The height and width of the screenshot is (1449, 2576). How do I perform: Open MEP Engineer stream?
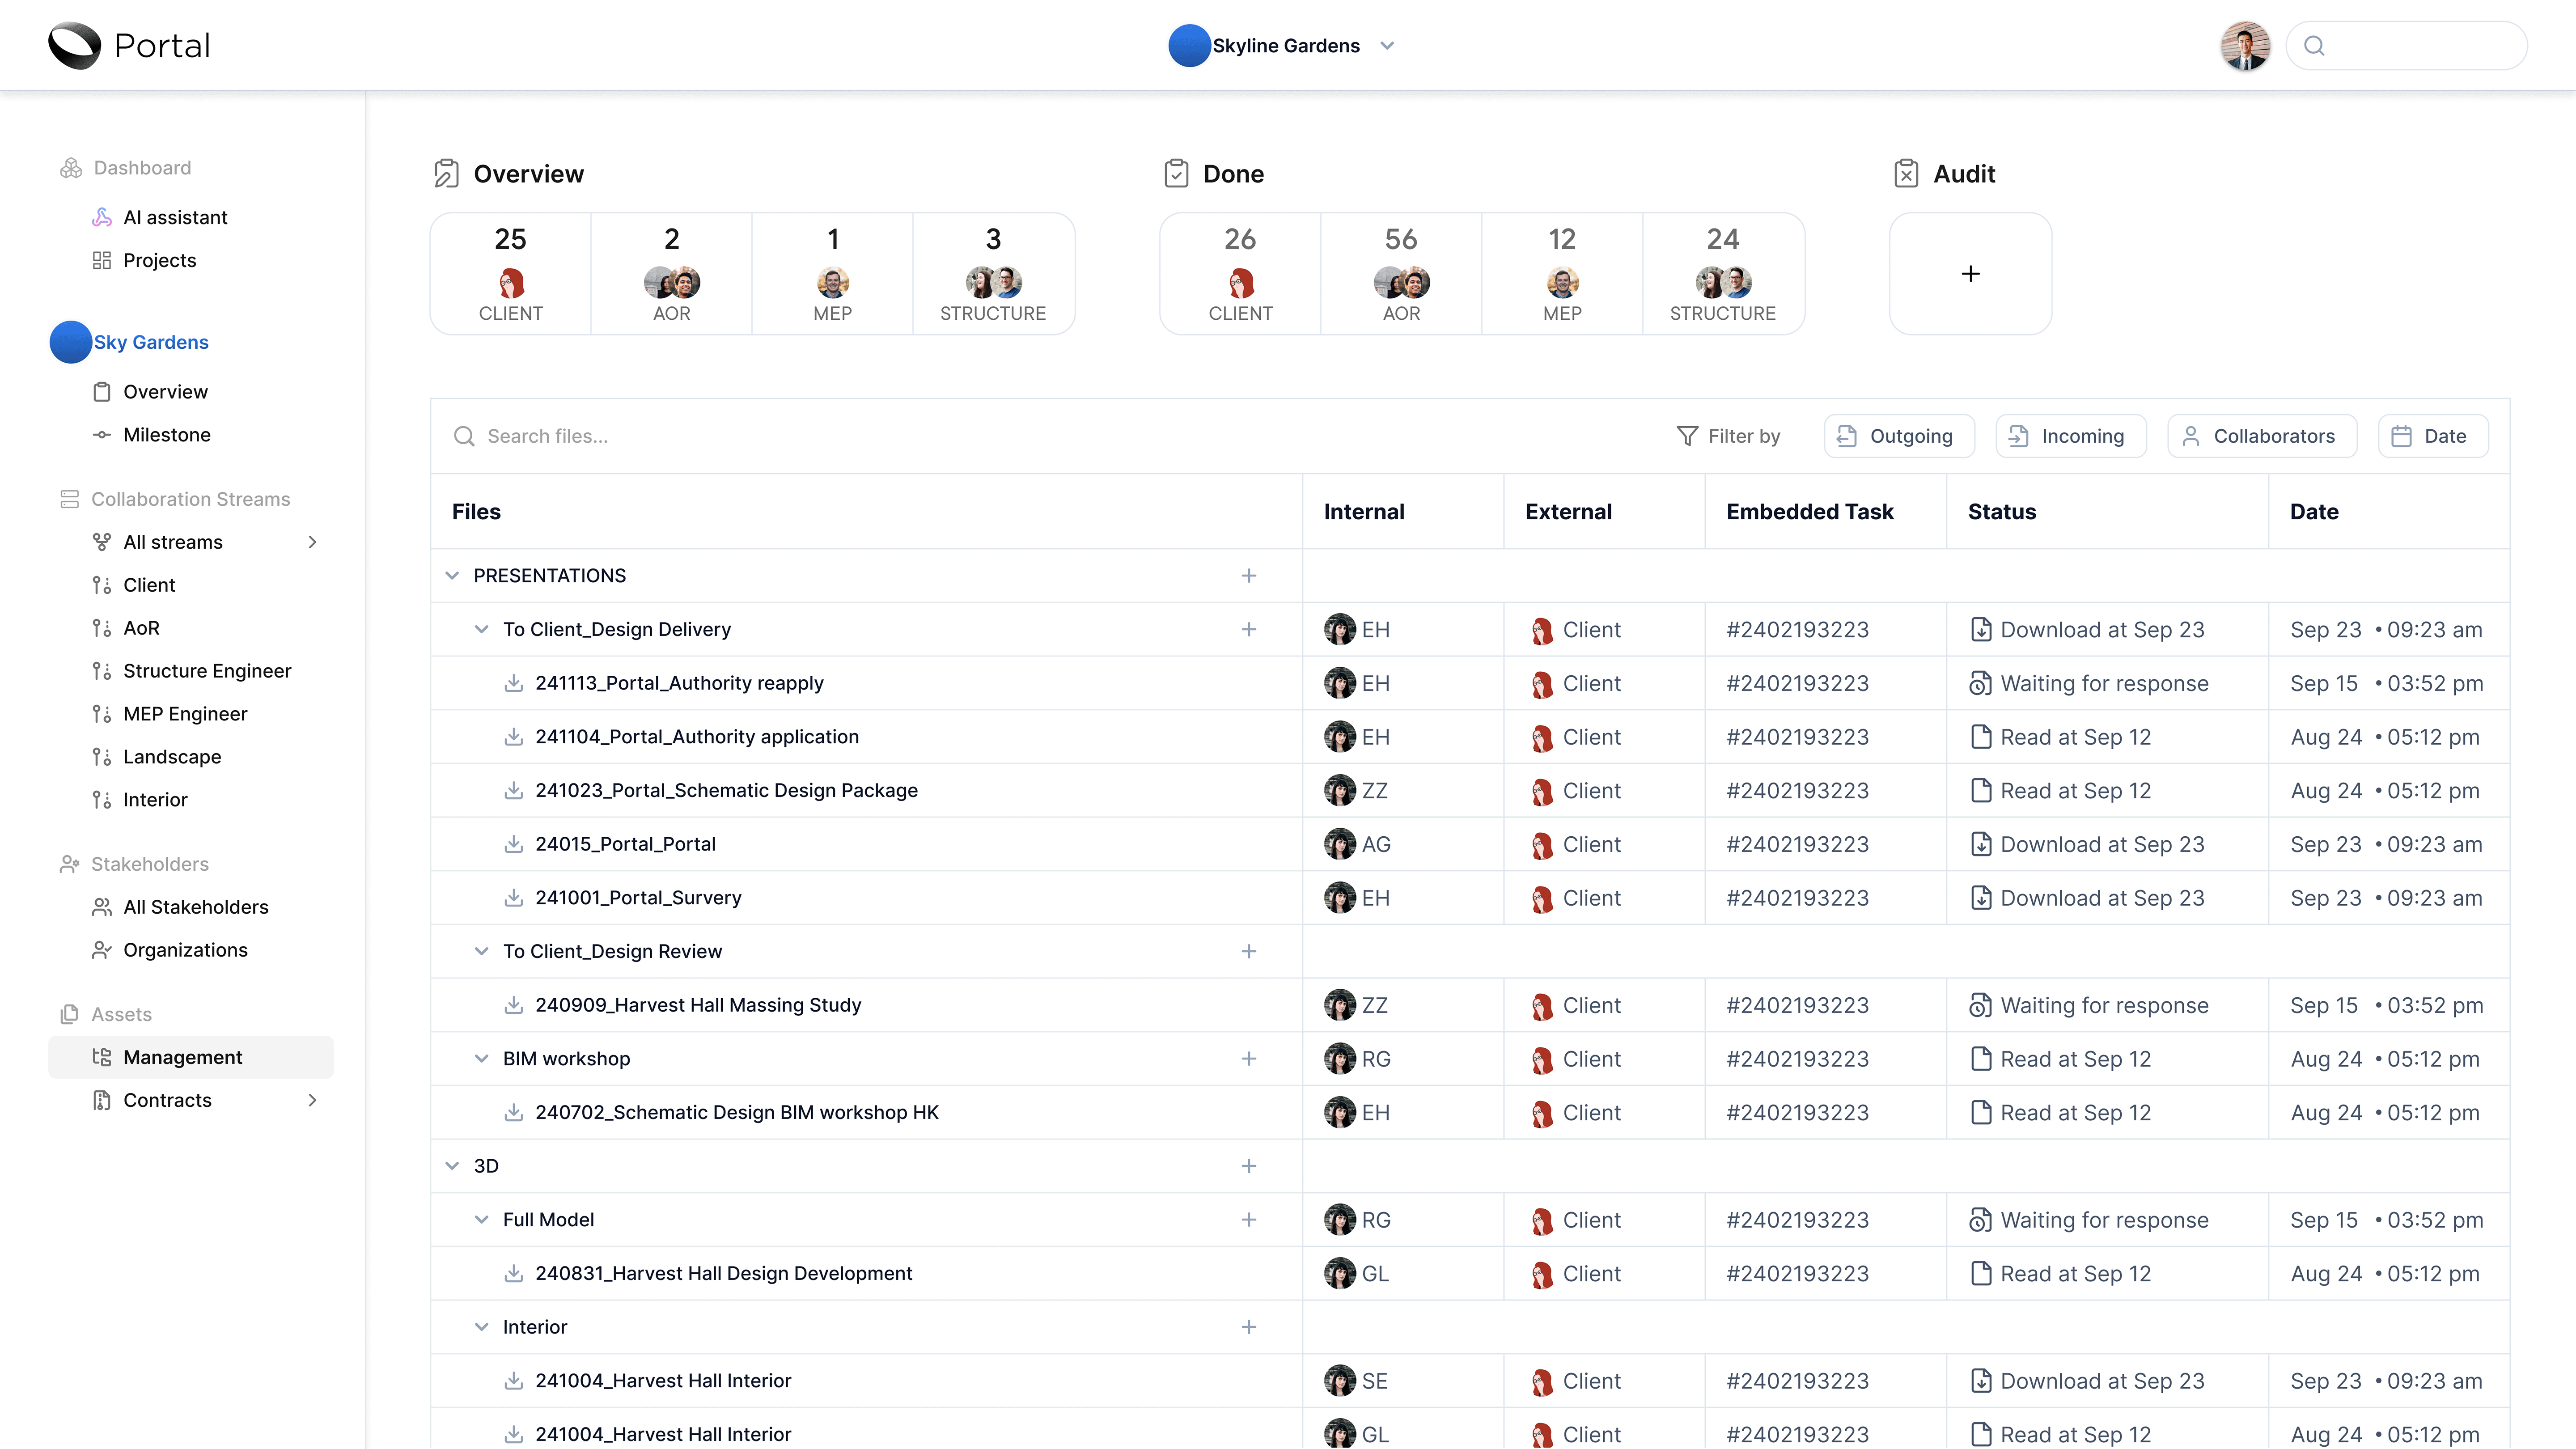[x=185, y=714]
